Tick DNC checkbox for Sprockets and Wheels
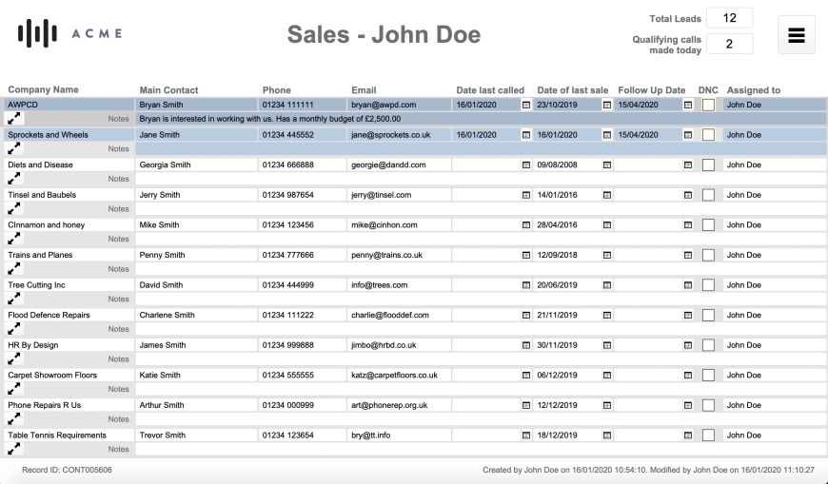828x484 pixels. (708, 135)
